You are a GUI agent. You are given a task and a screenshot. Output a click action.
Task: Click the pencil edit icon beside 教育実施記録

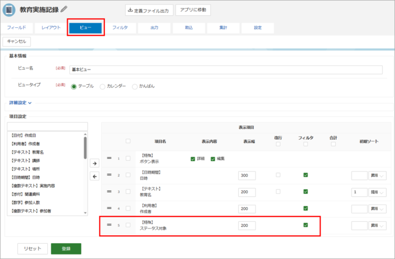pyautogui.click(x=64, y=9)
